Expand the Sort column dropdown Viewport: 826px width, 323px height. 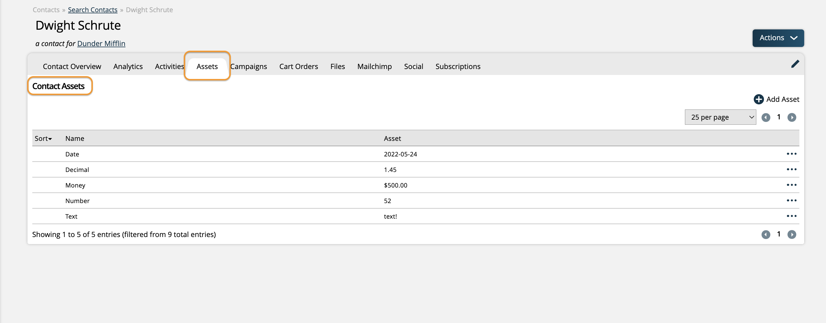(x=43, y=139)
